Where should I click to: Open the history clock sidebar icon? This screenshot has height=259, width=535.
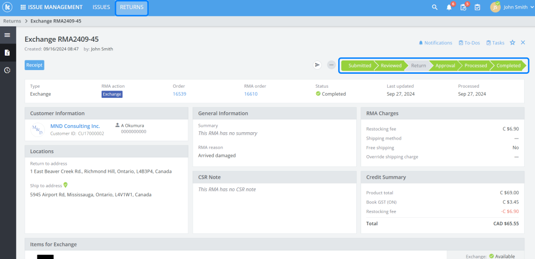coord(7,70)
